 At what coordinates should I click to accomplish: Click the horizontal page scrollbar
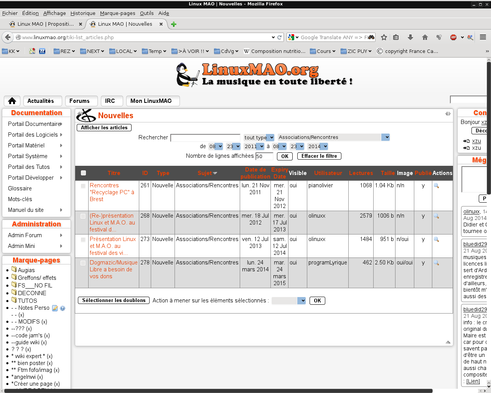(219, 391)
